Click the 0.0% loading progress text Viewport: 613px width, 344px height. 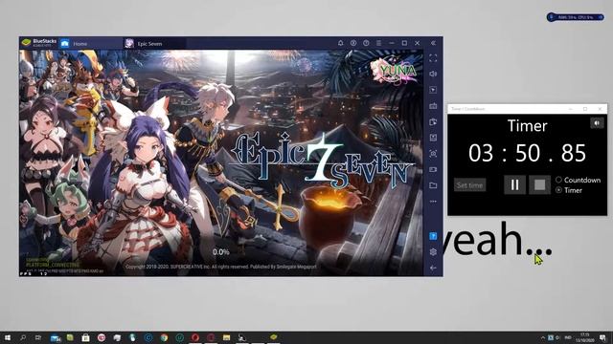point(221,252)
